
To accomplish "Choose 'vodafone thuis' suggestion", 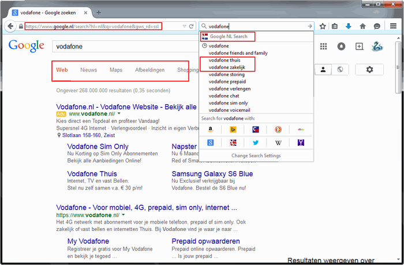I will pos(256,60).
